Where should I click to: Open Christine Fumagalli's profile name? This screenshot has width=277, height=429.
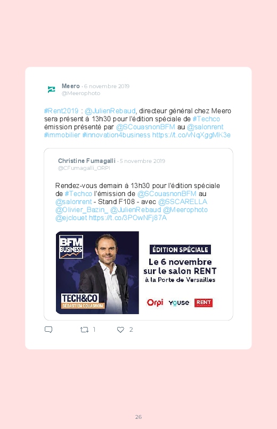(87, 161)
